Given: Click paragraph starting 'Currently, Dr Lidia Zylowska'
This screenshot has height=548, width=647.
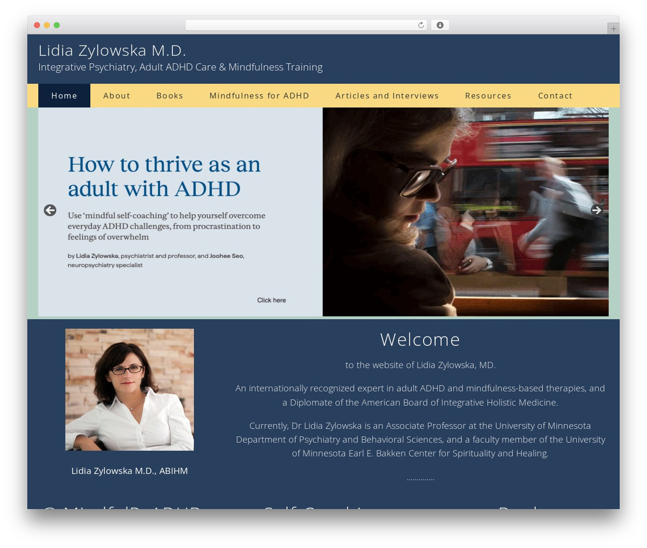Looking at the screenshot, I should click(421, 439).
